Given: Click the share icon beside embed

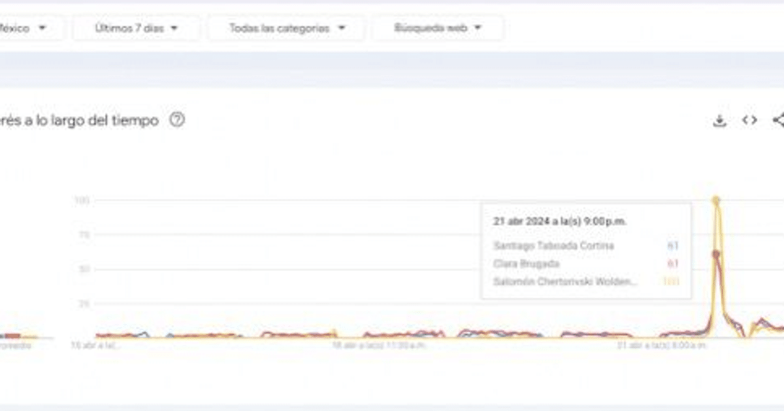Looking at the screenshot, I should coord(778,121).
